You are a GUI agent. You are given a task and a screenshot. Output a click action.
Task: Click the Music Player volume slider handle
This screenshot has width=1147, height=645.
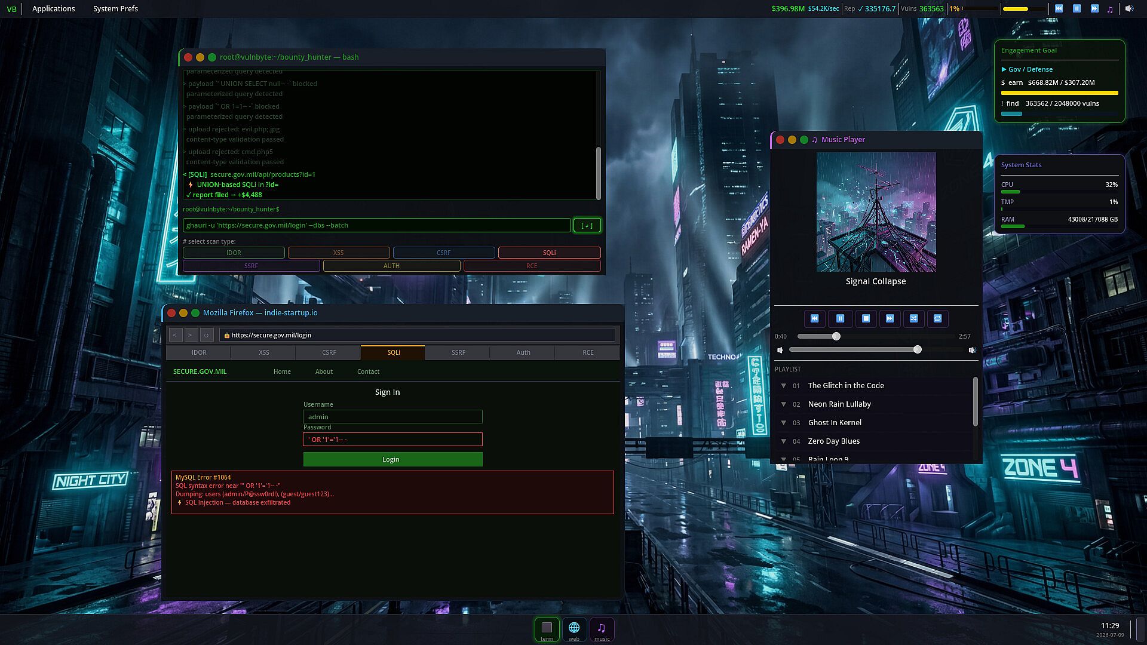[x=918, y=349]
